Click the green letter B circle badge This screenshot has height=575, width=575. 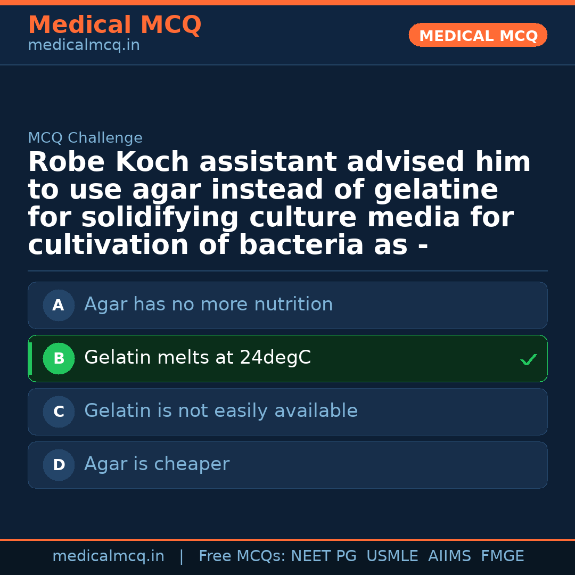coord(59,359)
